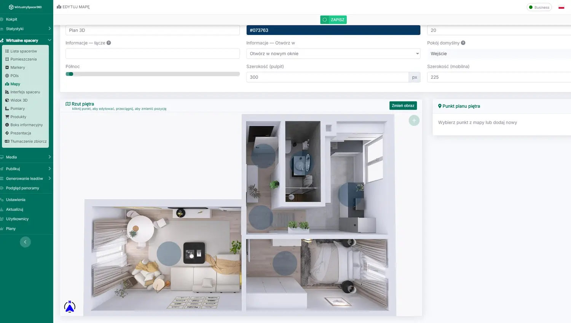The image size is (571, 323).
Task: Click the help icon beside Informacje — łącze
Action: coord(109,43)
